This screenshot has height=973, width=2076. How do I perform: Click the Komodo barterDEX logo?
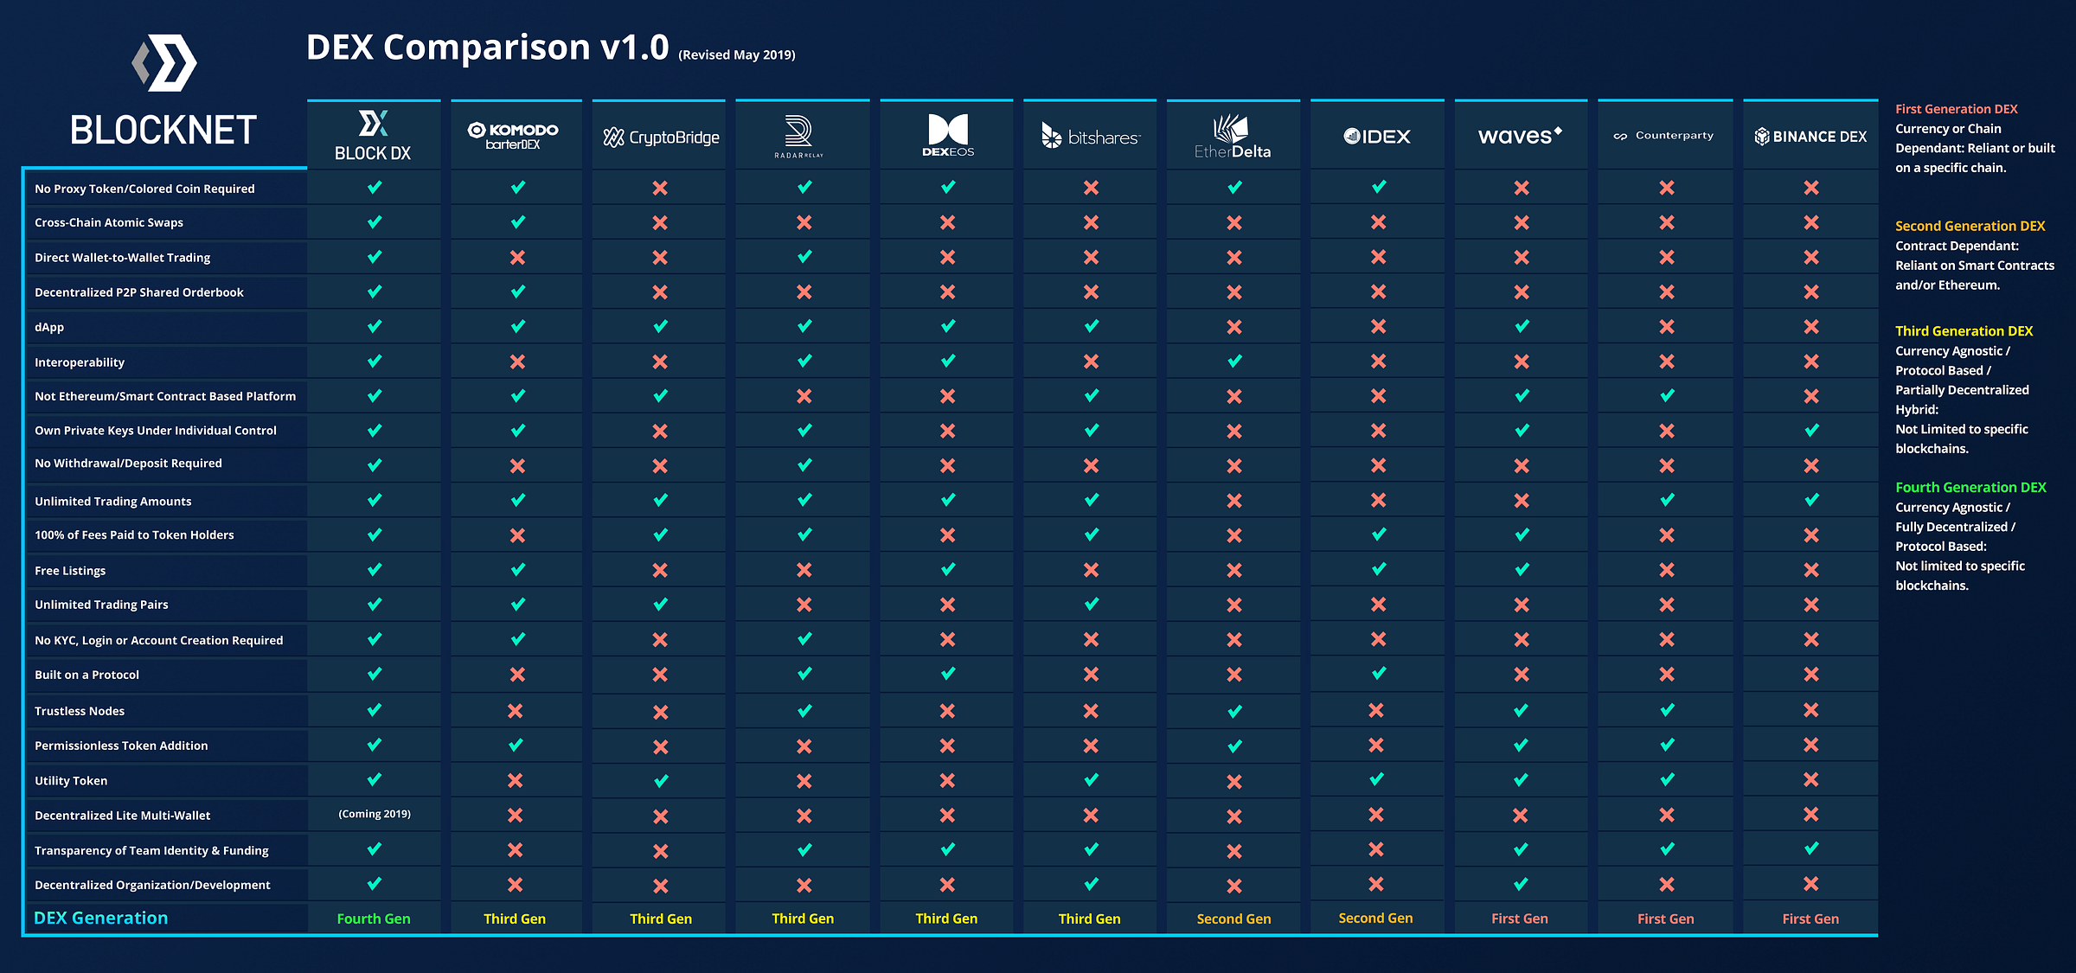(514, 136)
